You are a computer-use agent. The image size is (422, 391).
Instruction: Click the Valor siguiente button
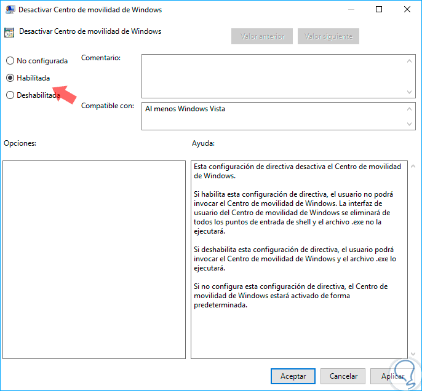(x=328, y=36)
